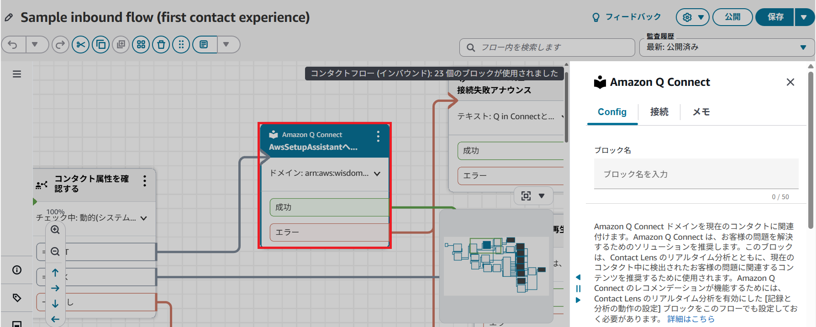Click the 接続失敗アナウンス block title
816x327 pixels.
[494, 90]
